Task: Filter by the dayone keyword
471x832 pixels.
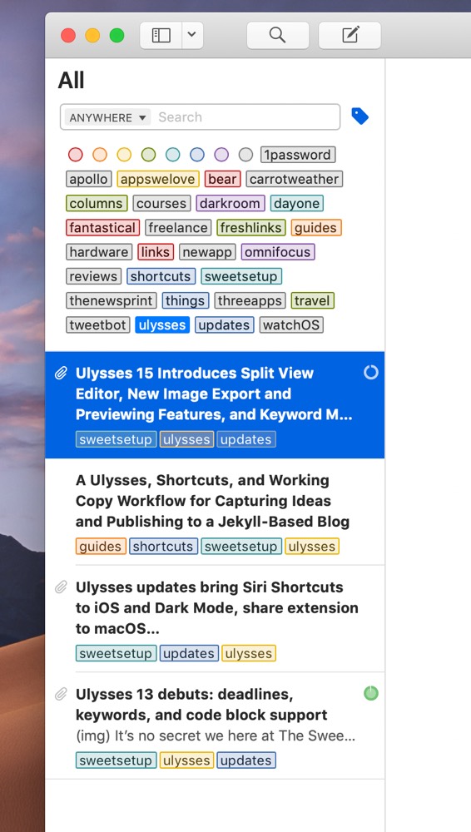Action: pyautogui.click(x=297, y=204)
